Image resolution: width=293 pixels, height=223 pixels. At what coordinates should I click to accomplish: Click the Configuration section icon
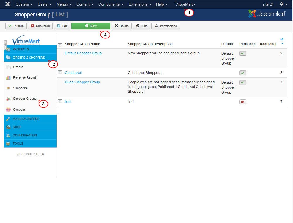click(8, 135)
